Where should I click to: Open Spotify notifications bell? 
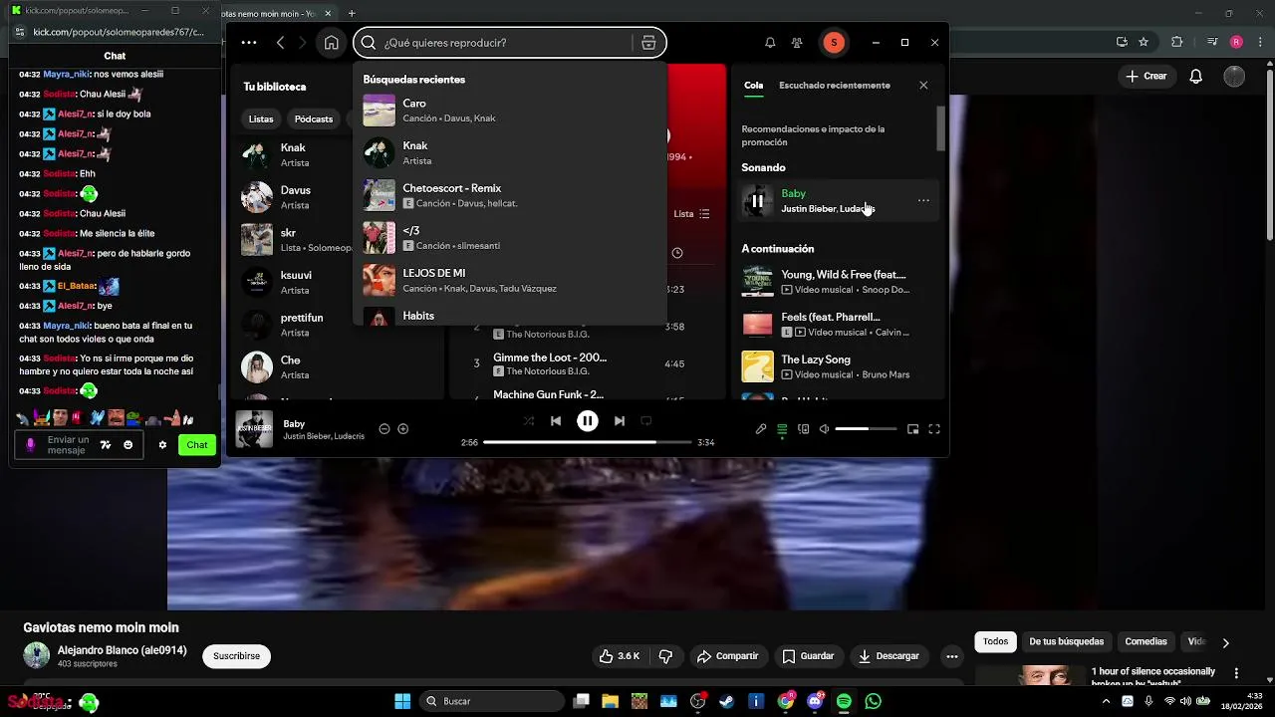pos(770,43)
